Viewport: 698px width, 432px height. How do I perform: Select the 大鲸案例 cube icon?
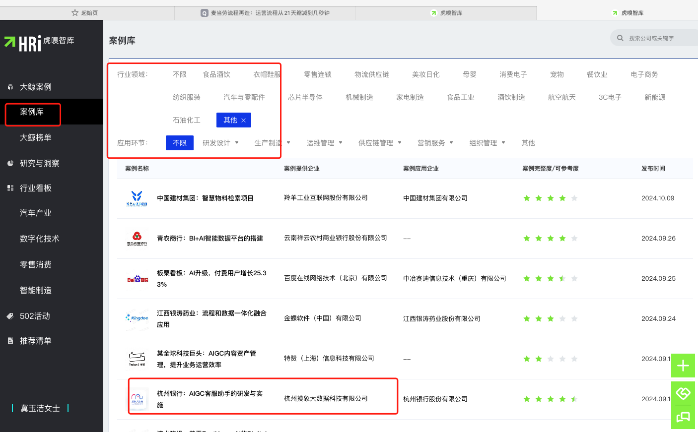coord(11,86)
